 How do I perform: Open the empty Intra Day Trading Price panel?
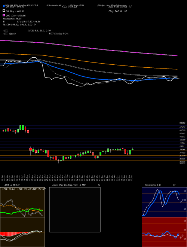75,210
